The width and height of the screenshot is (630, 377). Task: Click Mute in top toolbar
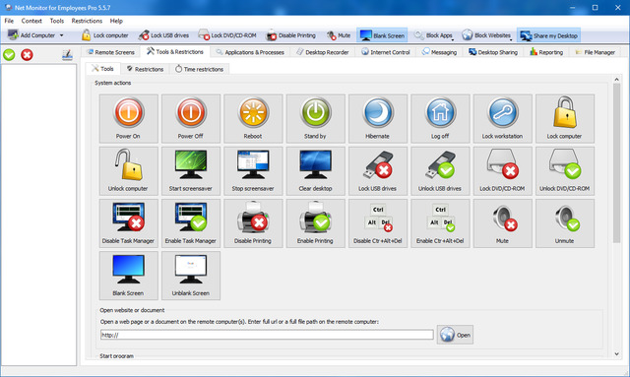pyautogui.click(x=339, y=35)
